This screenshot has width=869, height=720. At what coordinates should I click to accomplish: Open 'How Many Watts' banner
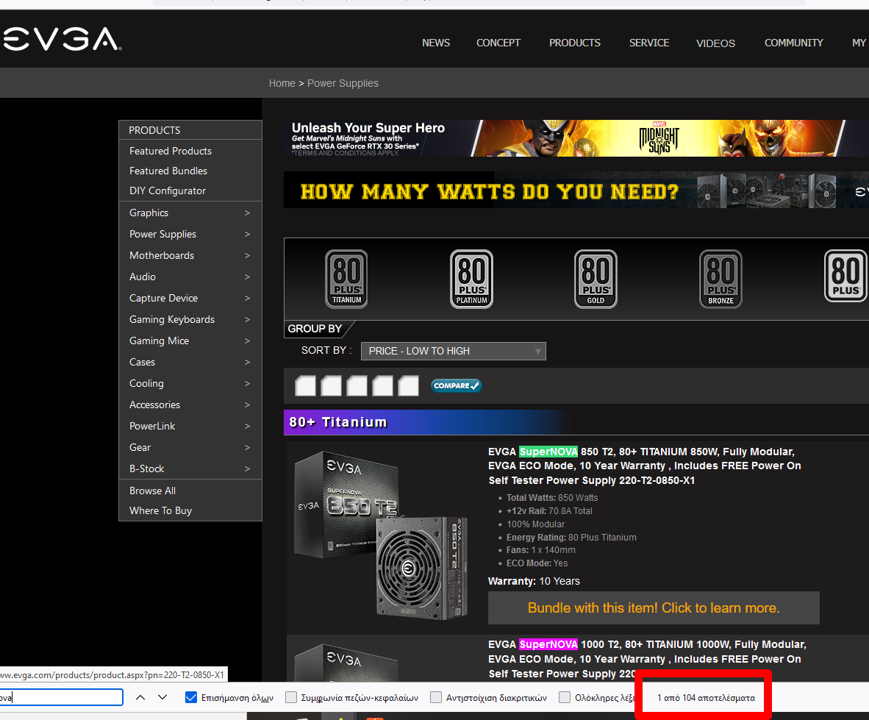(576, 190)
